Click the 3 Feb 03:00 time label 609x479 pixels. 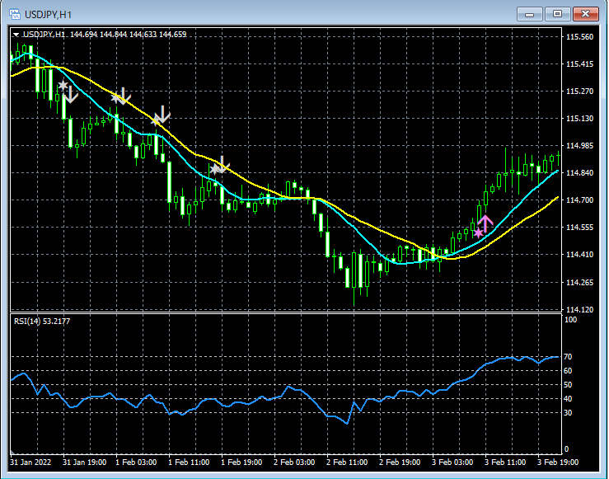(452, 463)
